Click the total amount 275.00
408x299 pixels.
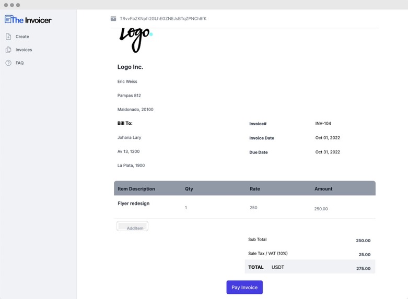point(364,269)
